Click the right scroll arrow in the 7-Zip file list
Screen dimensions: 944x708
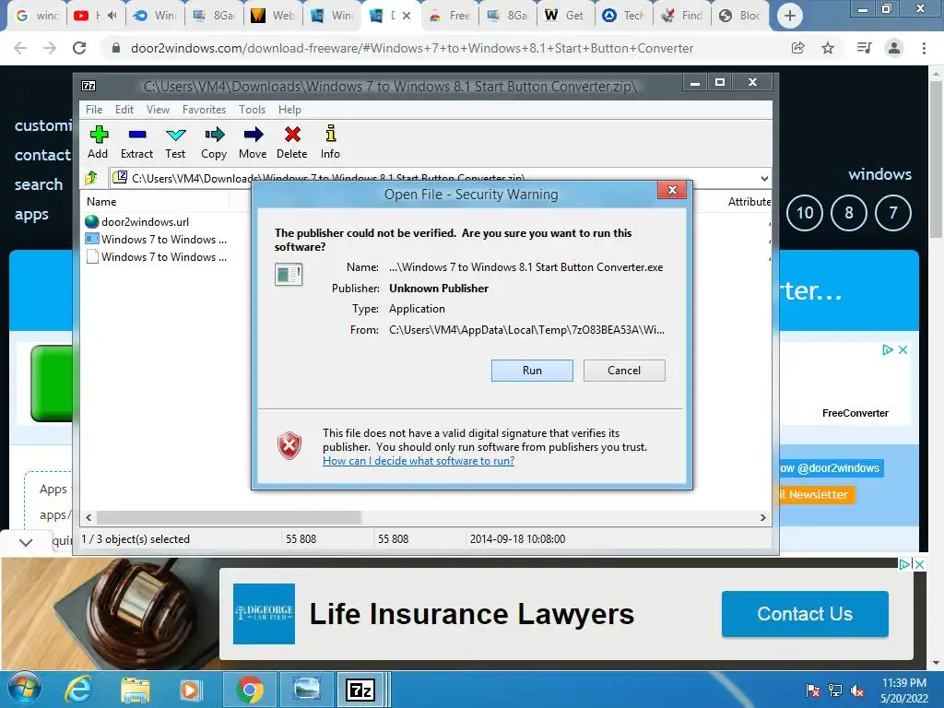click(x=762, y=517)
